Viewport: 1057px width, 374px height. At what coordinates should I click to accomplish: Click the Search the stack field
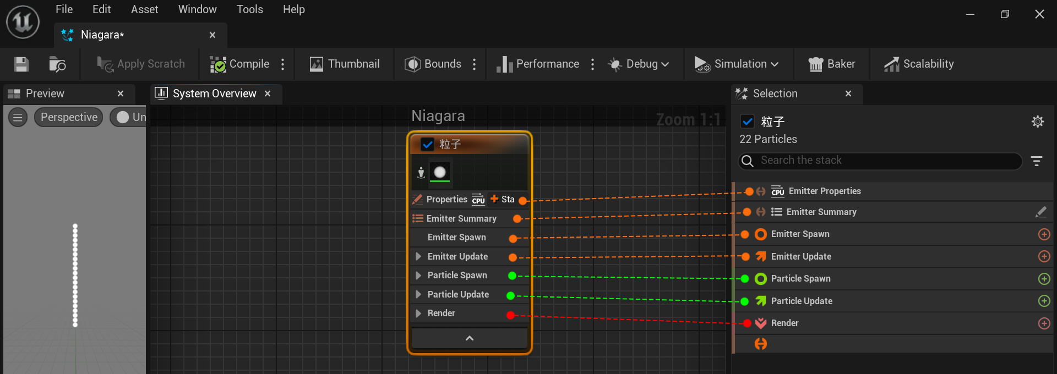tap(880, 161)
